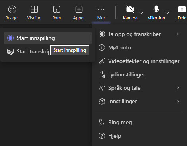187x146 pixels.
Task: Click the gear icon beside Innstillinger
Action: (x=102, y=102)
